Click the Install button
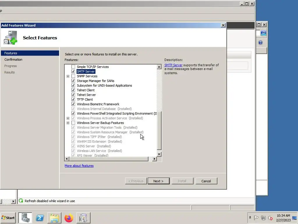Screen dimensions: 298x224 182,181
